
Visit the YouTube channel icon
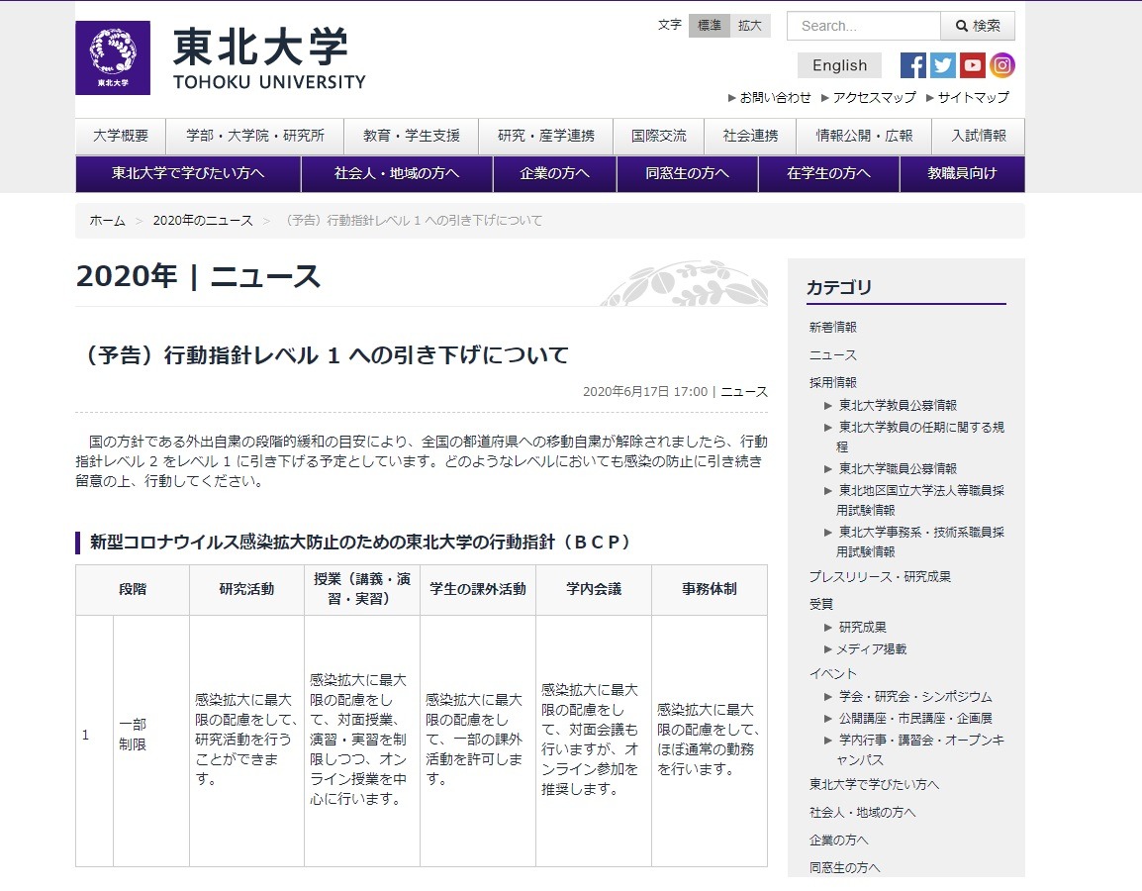tap(973, 65)
